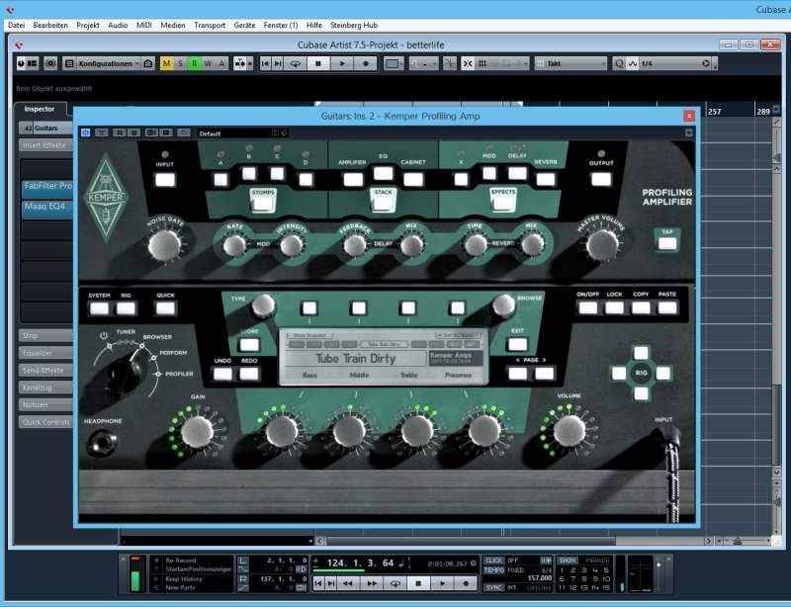This screenshot has height=607, width=791.
Task: Toggle CLICK metronome in transport panel
Action: 493,561
